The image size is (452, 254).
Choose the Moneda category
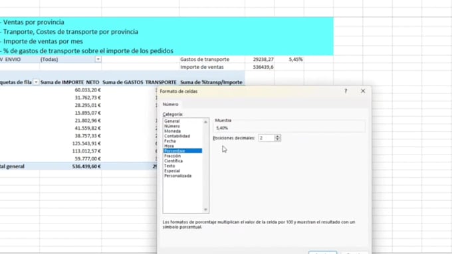(x=172, y=131)
